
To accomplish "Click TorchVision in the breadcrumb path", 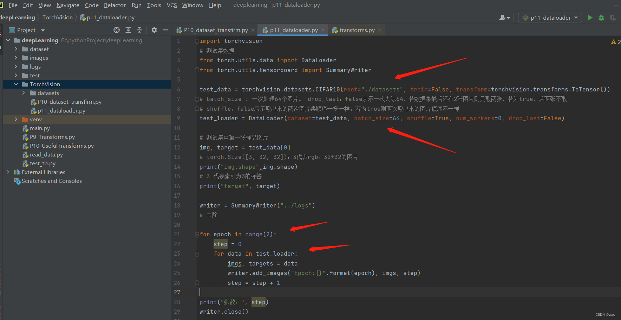I will pos(58,17).
